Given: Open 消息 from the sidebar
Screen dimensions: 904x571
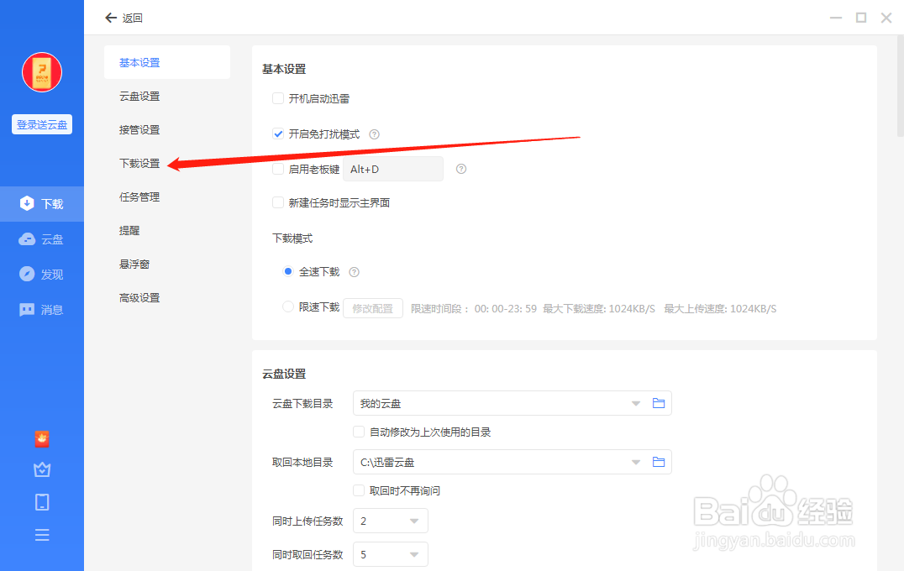Looking at the screenshot, I should [42, 309].
